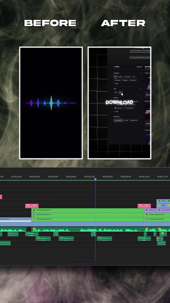The height and width of the screenshot is (303, 170).
Task: Select the 4K UHD resolution filter
Action: 126,120
